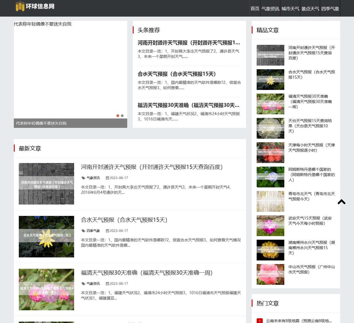Viewport: 354px width, 323px height.
Task: Click the 环球信息网 site name text
Action: [40, 6]
